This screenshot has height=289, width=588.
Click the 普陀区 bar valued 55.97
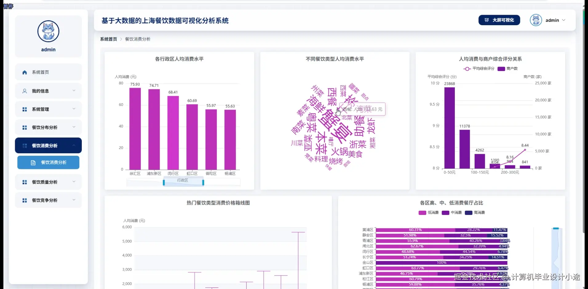coord(211,139)
